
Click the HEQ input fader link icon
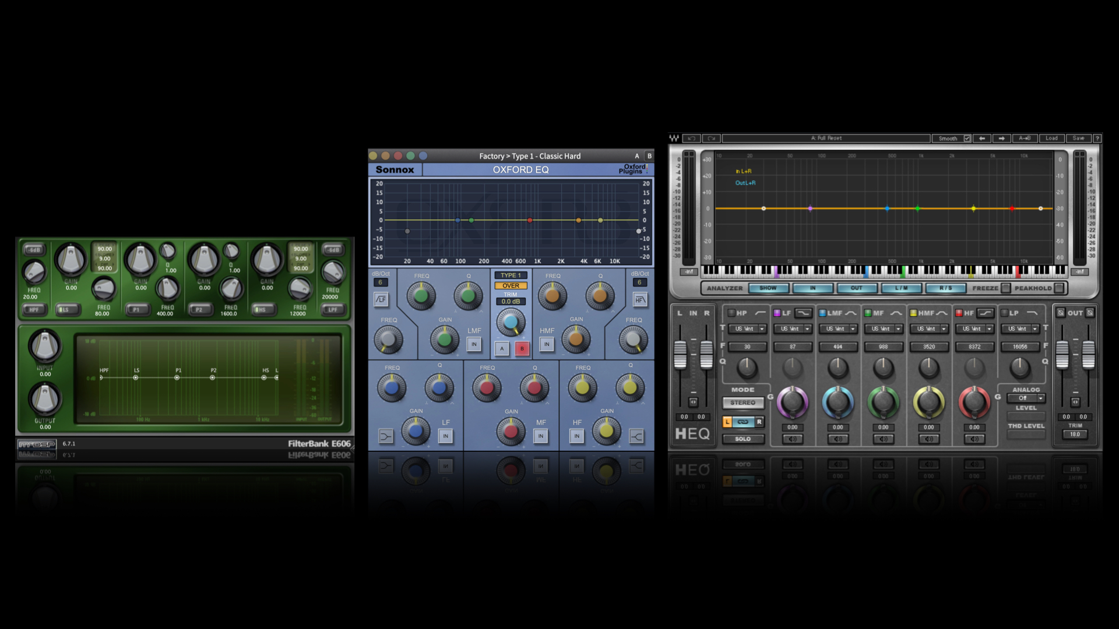click(693, 402)
